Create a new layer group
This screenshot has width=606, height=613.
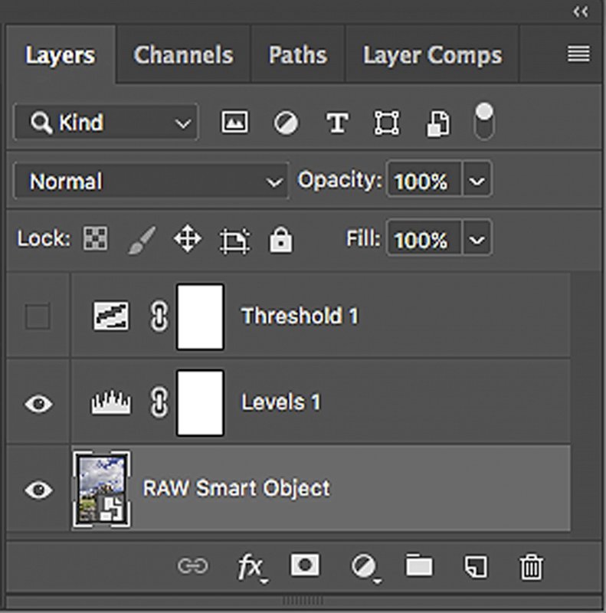point(419,566)
